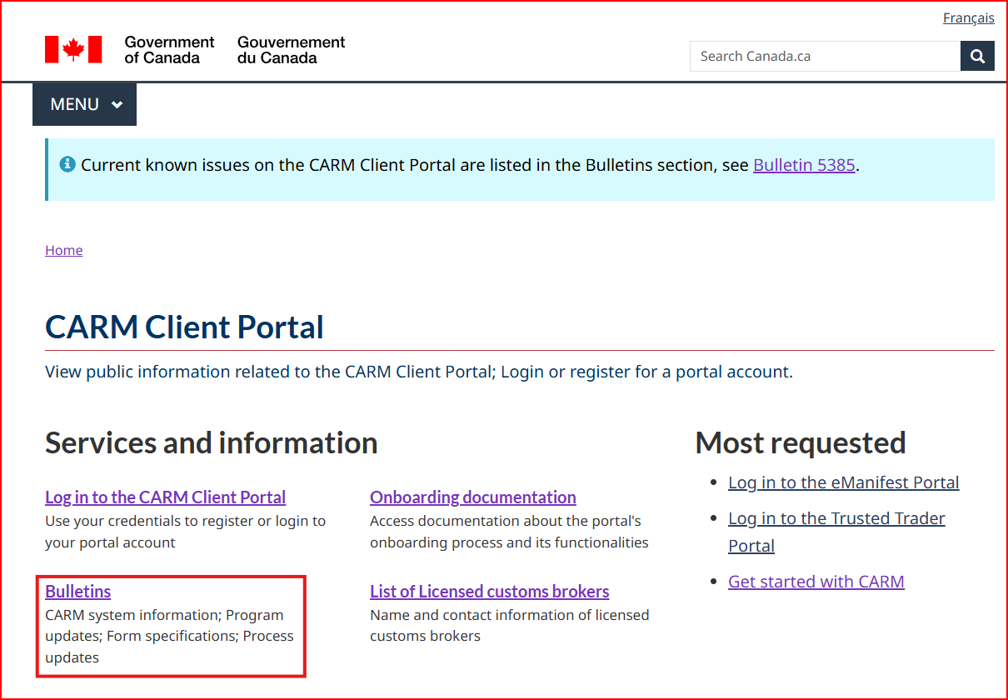This screenshot has width=1008, height=700.
Task: Click the Government of Canada wordmark text
Action: click(x=169, y=50)
